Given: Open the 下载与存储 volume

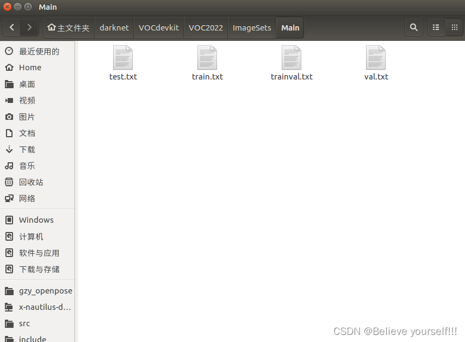Looking at the screenshot, I should pos(38,269).
